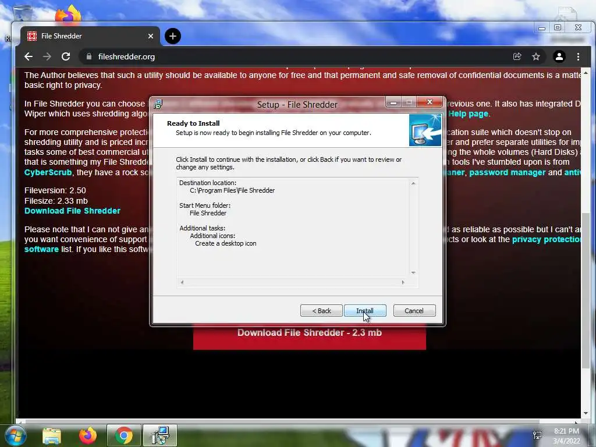Switch to Chrome in the taskbar
Screen dimensions: 596x447
(x=124, y=435)
